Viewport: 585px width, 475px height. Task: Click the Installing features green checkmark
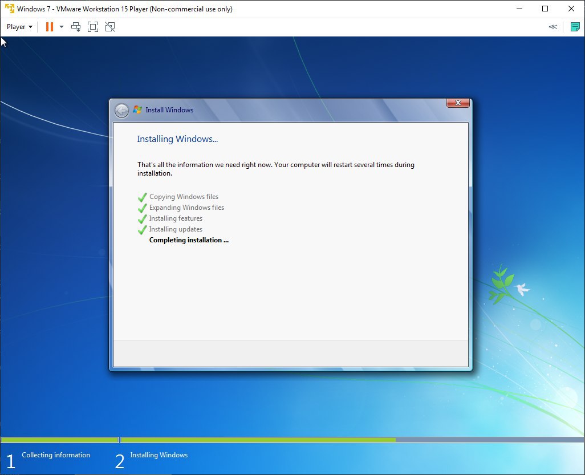(x=142, y=218)
